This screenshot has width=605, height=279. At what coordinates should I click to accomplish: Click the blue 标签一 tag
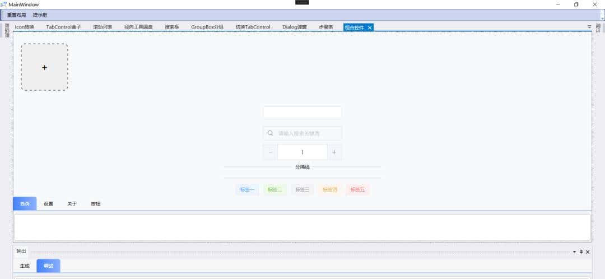[x=248, y=189]
